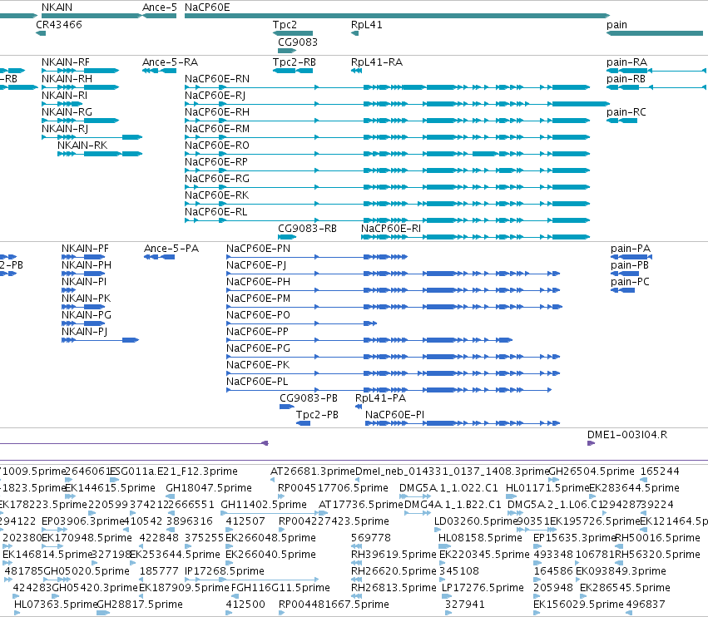Select the pain gene label
Image resolution: width=708 pixels, height=617 pixels.
tap(616, 25)
